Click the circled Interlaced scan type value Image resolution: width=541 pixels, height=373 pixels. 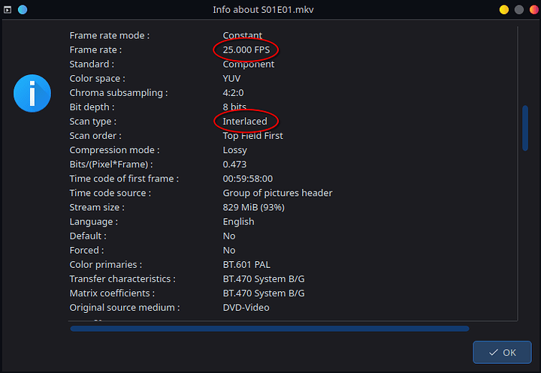pos(245,121)
